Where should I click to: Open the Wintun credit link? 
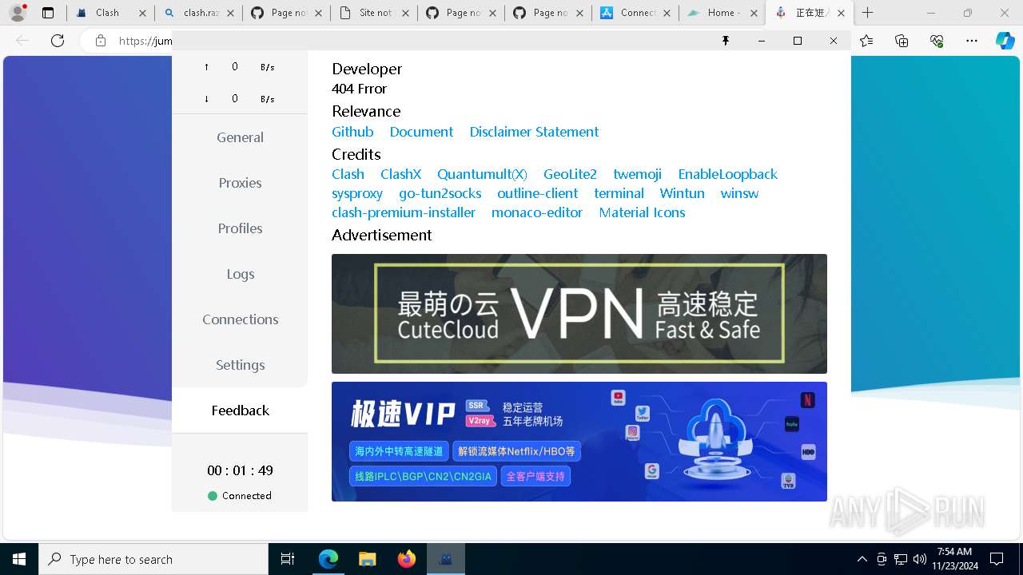682,193
